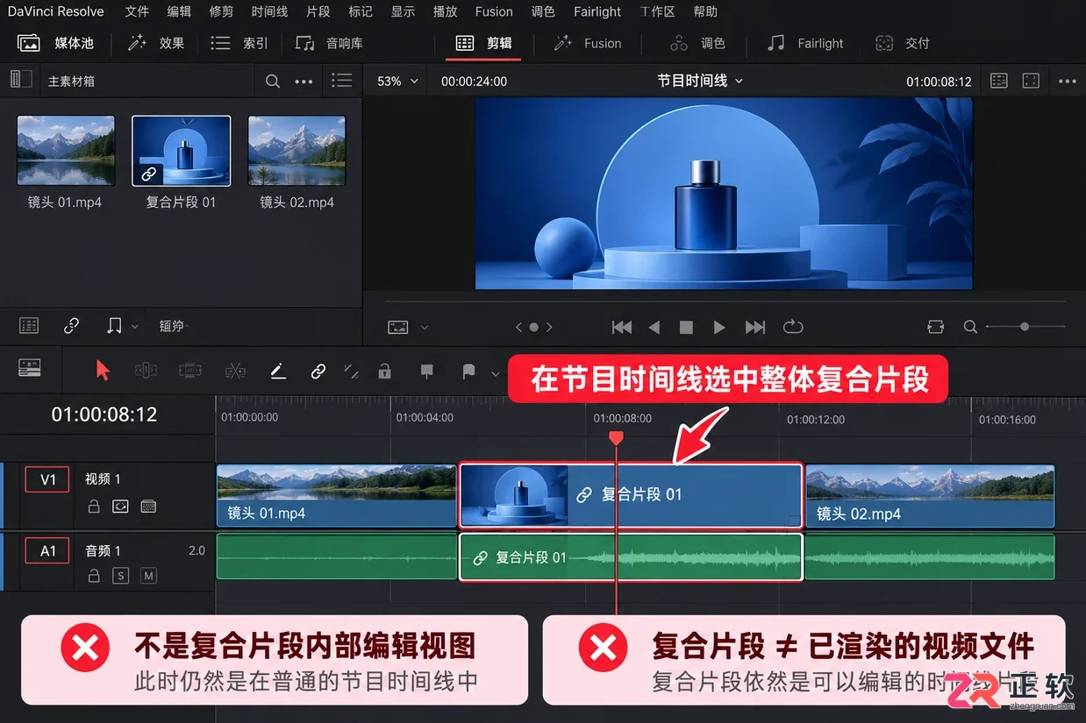1086x723 pixels.
Task: Open the 索引 index panel
Action: click(239, 43)
